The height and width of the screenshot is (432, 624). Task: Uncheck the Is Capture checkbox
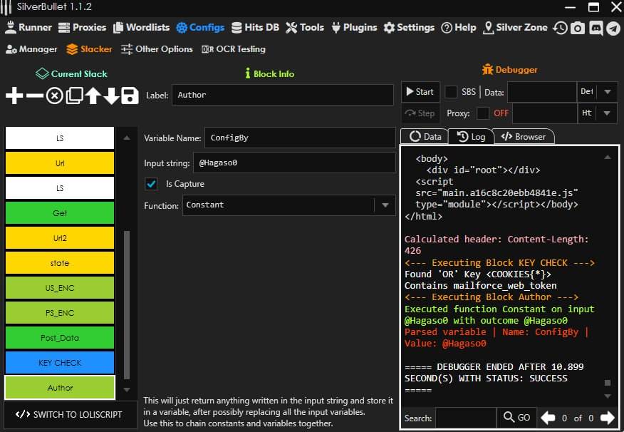151,184
